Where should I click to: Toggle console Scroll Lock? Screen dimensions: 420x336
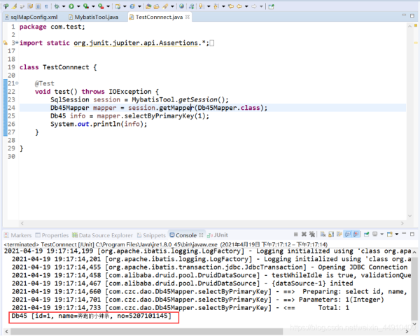coord(331,234)
